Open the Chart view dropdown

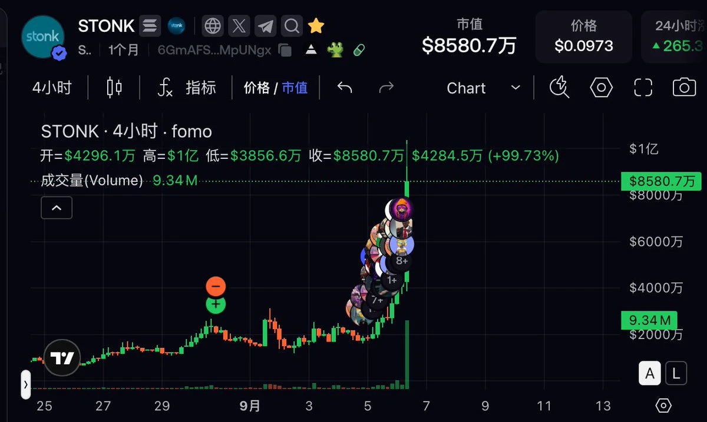(x=484, y=88)
